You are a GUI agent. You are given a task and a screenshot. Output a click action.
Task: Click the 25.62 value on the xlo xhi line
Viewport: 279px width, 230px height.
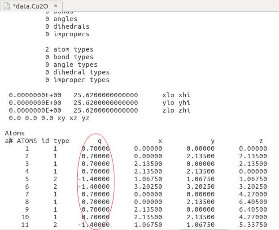pos(106,95)
